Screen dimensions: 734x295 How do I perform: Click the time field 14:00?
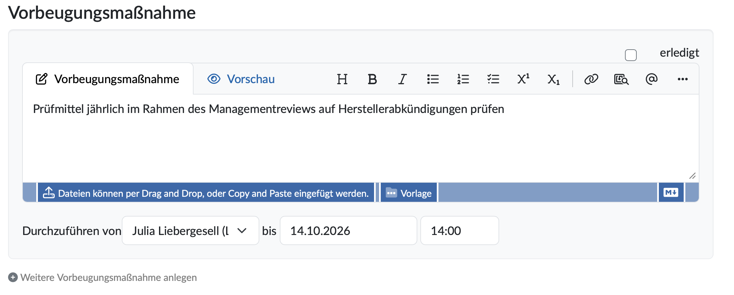(x=460, y=231)
